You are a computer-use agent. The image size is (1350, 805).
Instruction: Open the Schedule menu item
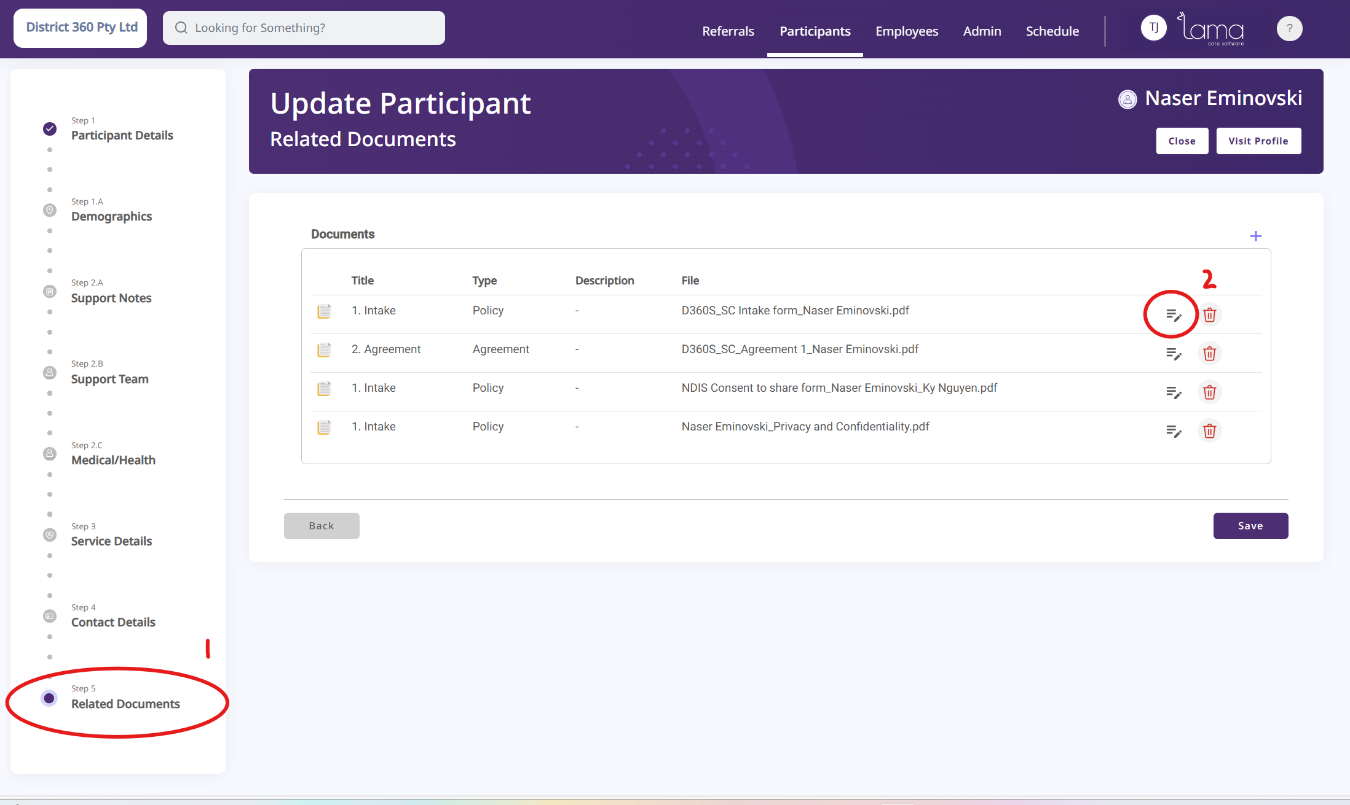click(1052, 31)
